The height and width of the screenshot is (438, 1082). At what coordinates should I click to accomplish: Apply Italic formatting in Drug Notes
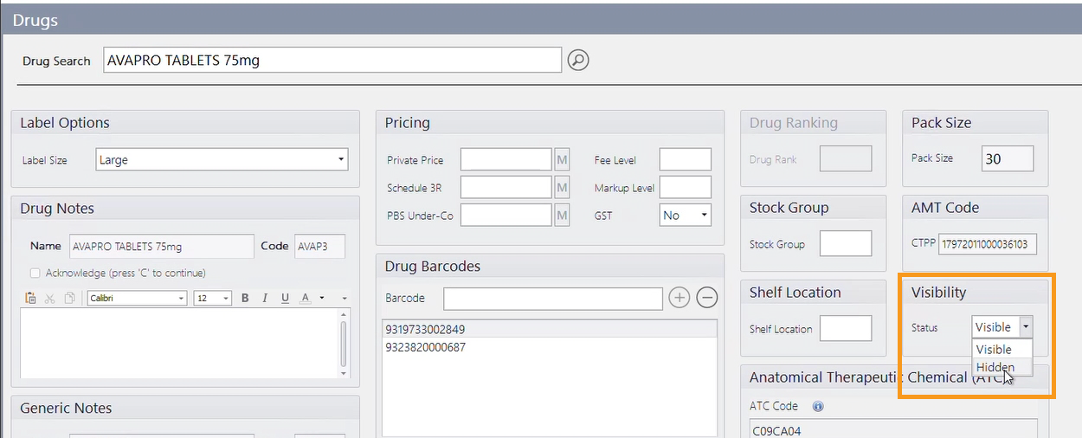[x=265, y=298]
